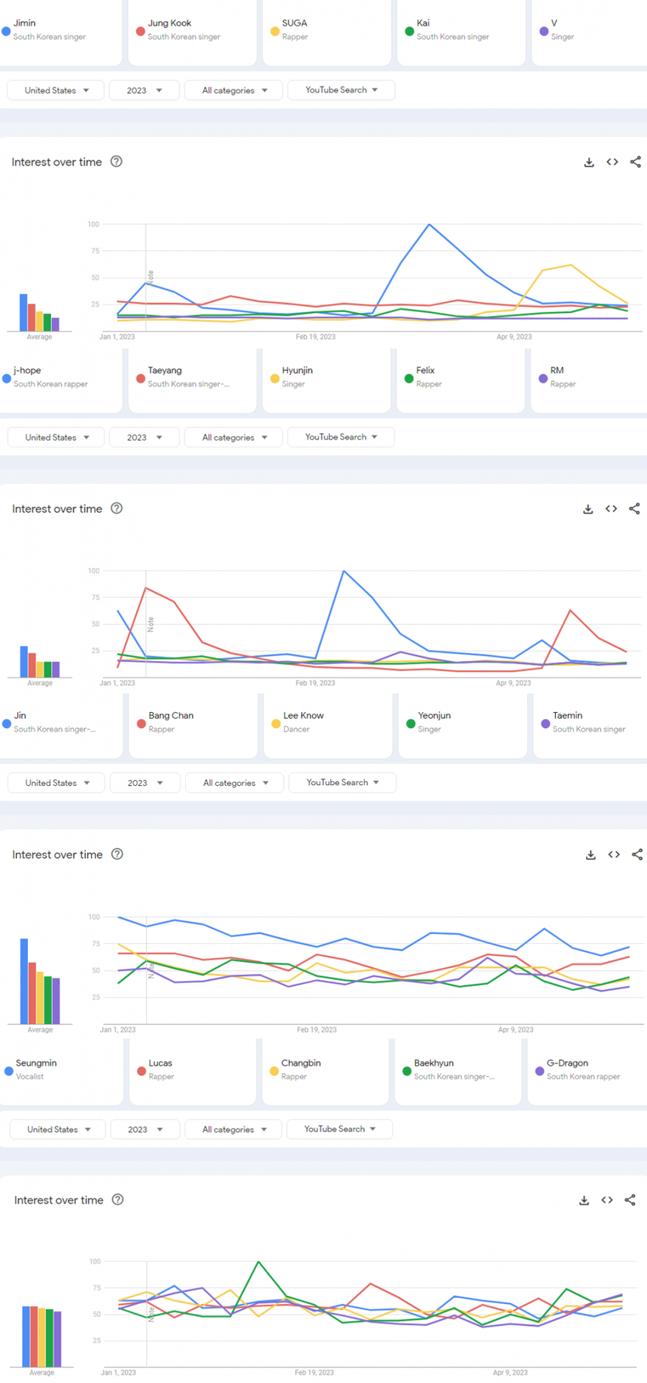
Task: Share the j-hope and Taeyang comparison chart
Action: click(x=635, y=509)
